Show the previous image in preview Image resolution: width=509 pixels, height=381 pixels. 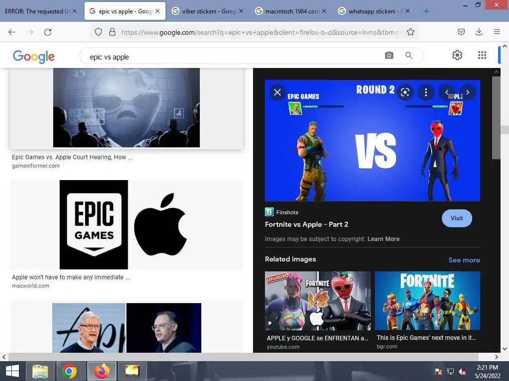pyautogui.click(x=447, y=92)
